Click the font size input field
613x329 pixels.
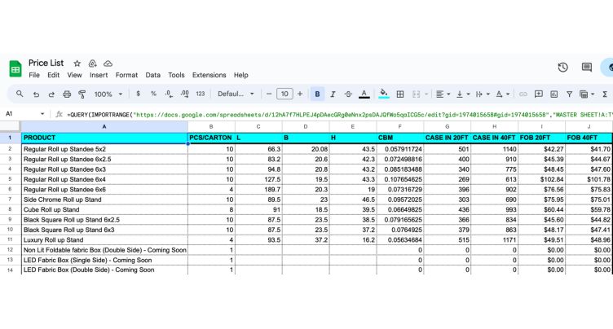[284, 94]
